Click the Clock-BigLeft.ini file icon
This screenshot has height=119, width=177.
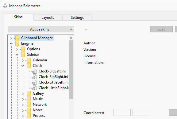coord(34,71)
